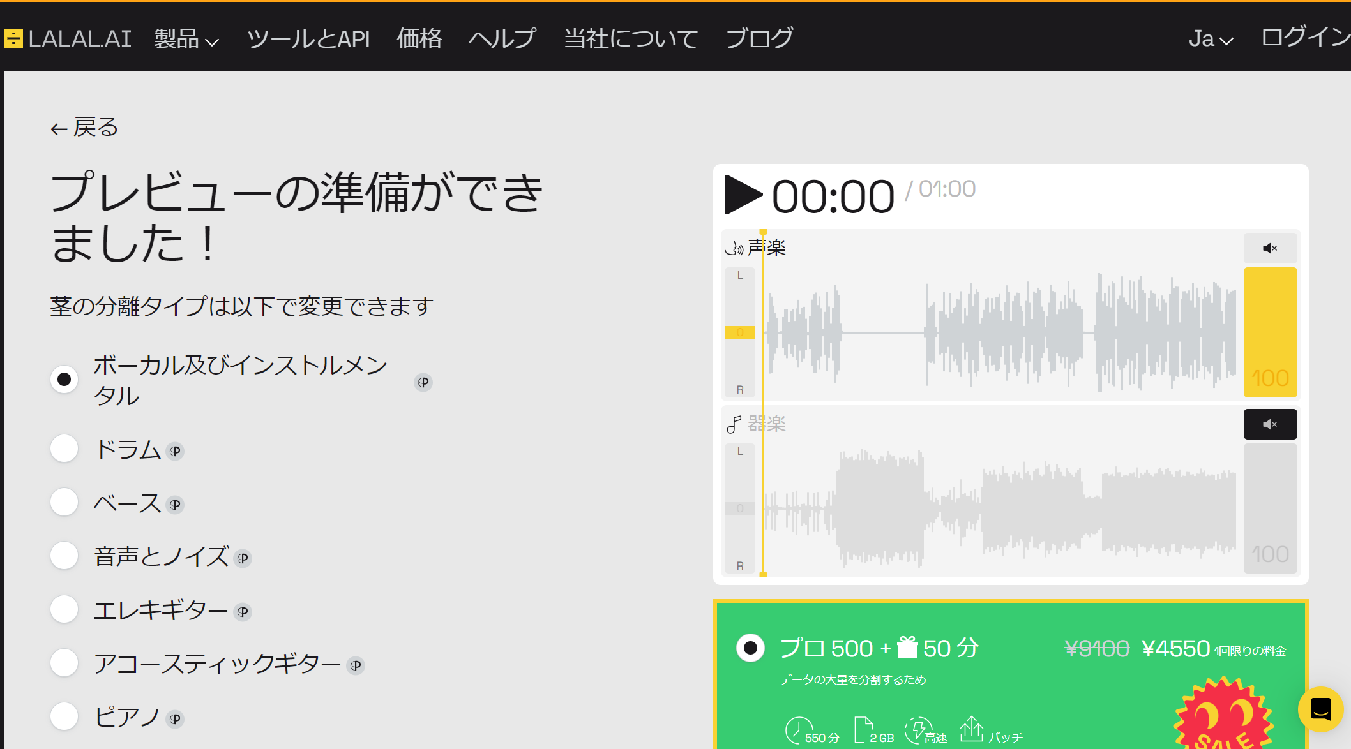Click the ログイン link
This screenshot has height=749, width=1351.
click(x=1304, y=38)
